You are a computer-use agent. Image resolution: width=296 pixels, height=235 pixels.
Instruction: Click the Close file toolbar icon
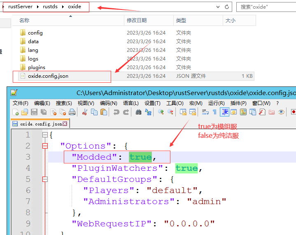pyautogui.click(x=54, y=112)
